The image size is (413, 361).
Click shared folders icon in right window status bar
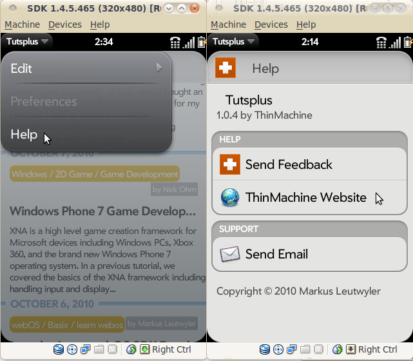pos(305,349)
